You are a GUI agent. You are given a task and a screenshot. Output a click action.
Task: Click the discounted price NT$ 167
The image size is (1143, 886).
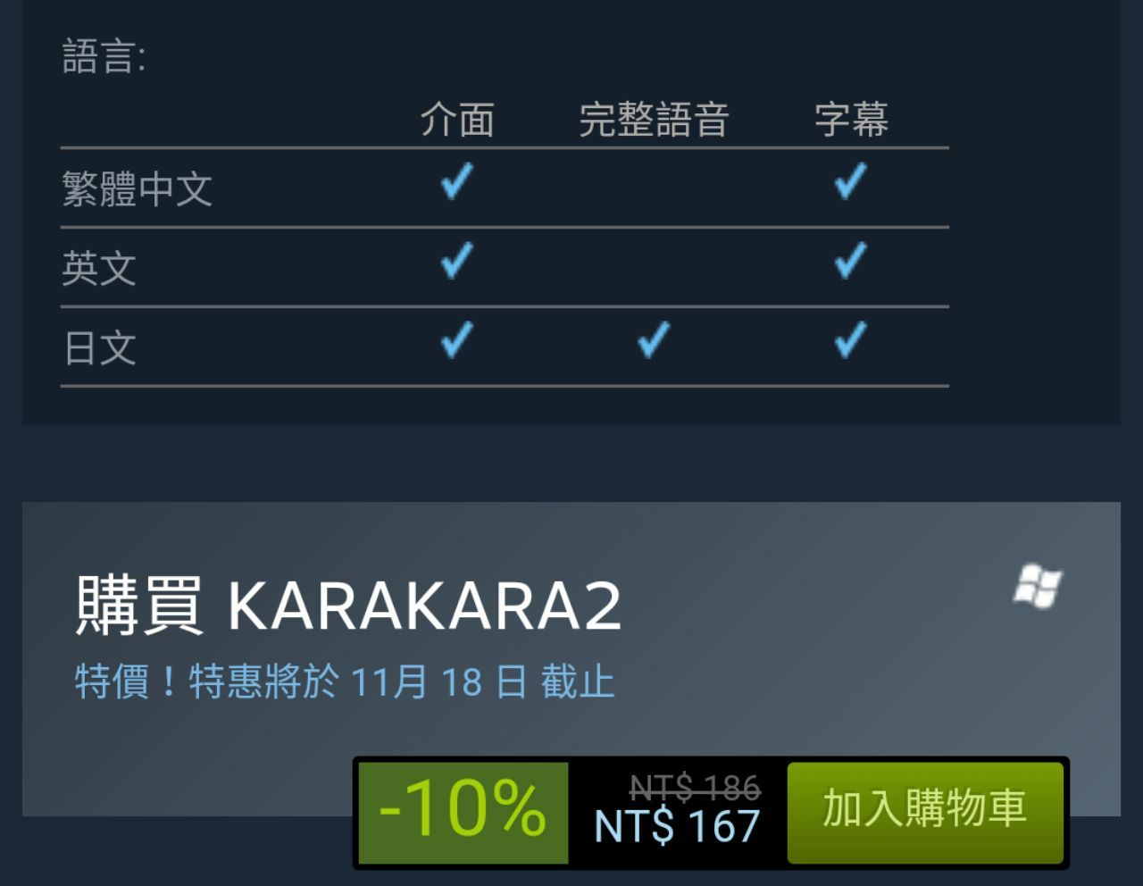pos(677,827)
